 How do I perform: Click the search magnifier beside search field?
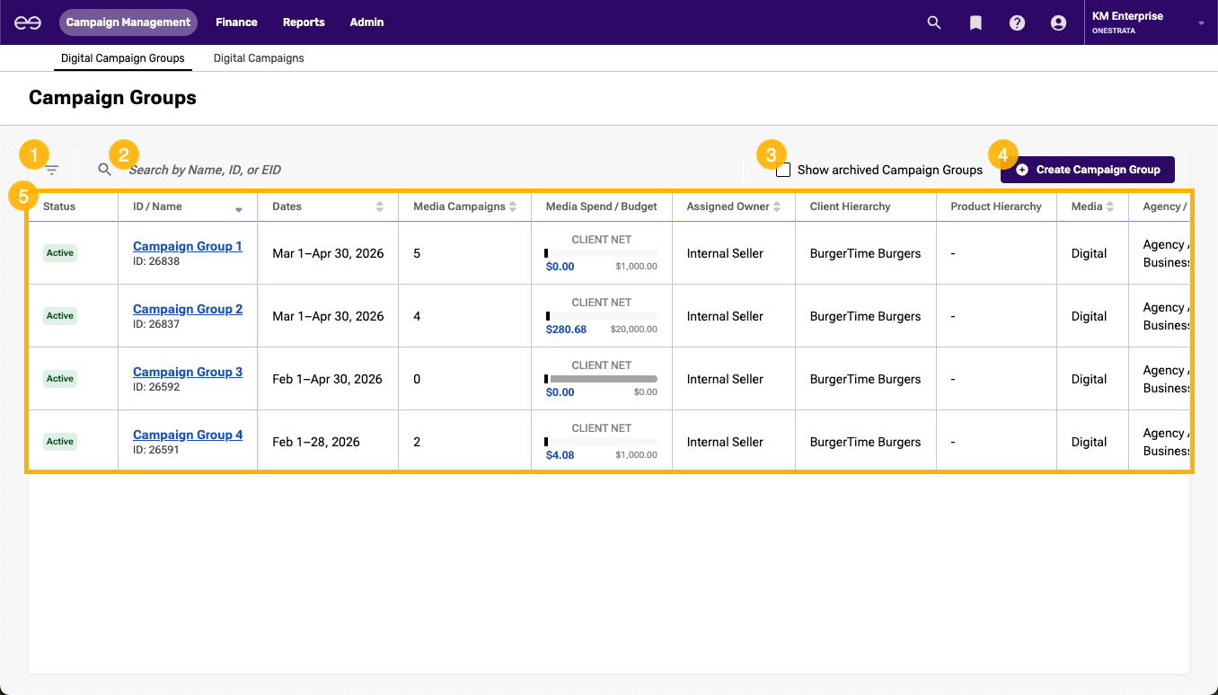point(105,170)
